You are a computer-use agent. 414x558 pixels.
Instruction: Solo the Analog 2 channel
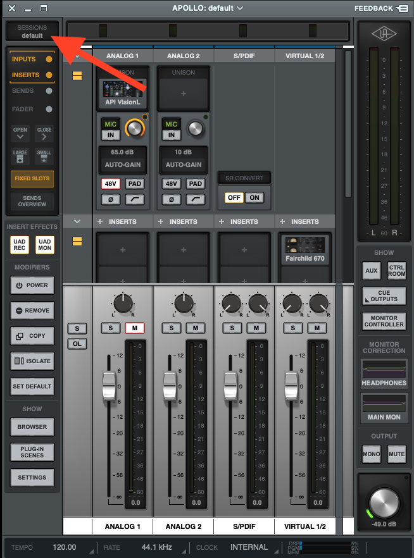[171, 328]
